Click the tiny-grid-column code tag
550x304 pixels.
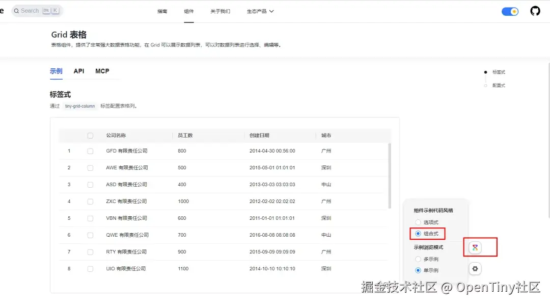point(80,106)
